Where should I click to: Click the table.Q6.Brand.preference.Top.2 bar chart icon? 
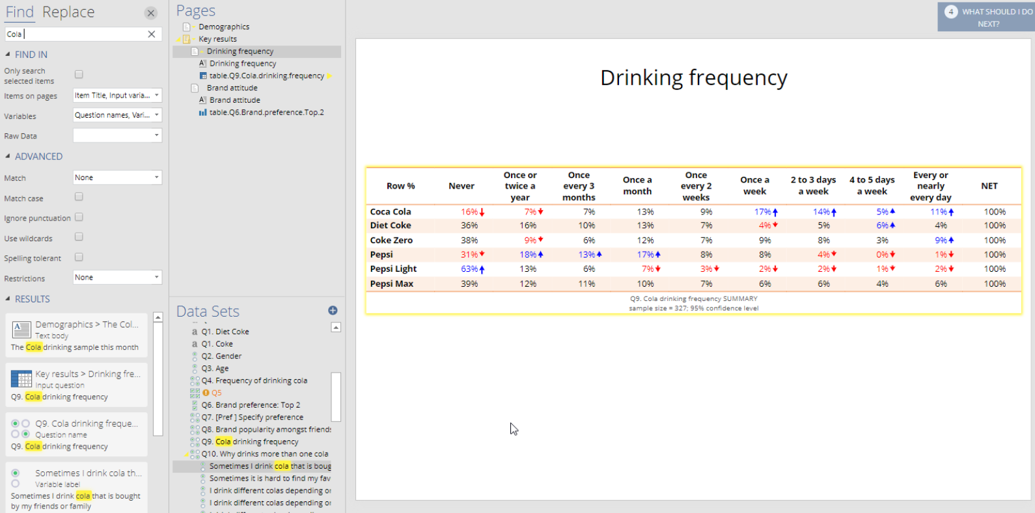click(x=203, y=112)
